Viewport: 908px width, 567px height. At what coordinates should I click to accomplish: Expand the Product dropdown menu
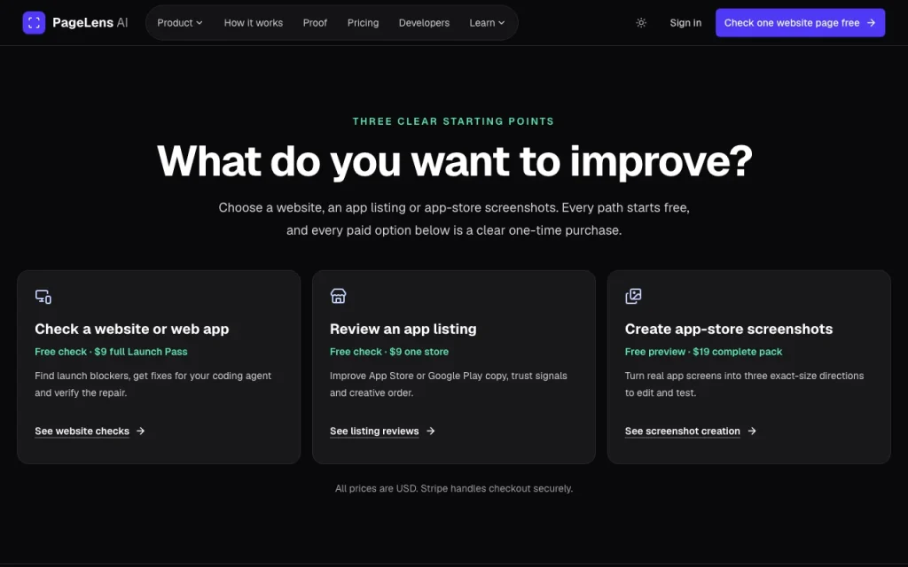(179, 22)
